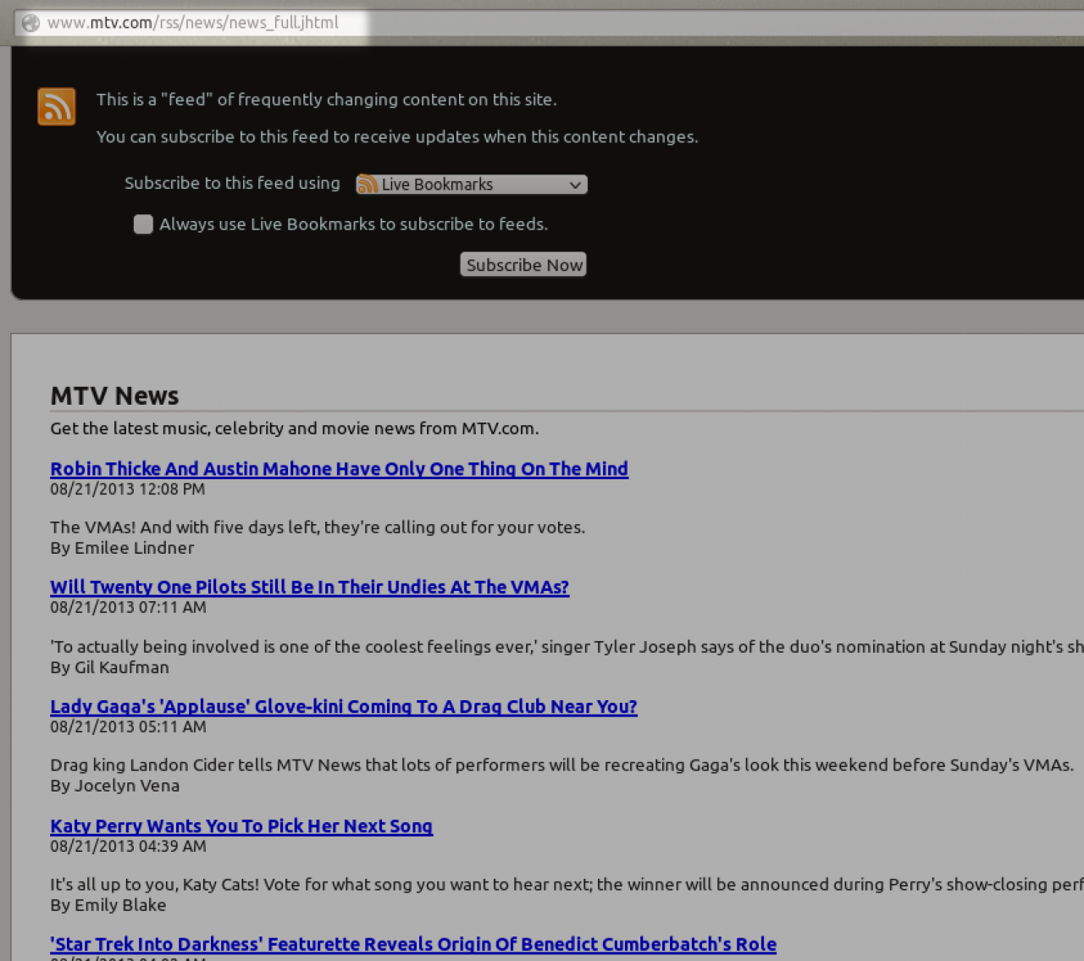Click byline By Jocelyn Vena
The width and height of the screenshot is (1084, 961).
[x=114, y=787]
